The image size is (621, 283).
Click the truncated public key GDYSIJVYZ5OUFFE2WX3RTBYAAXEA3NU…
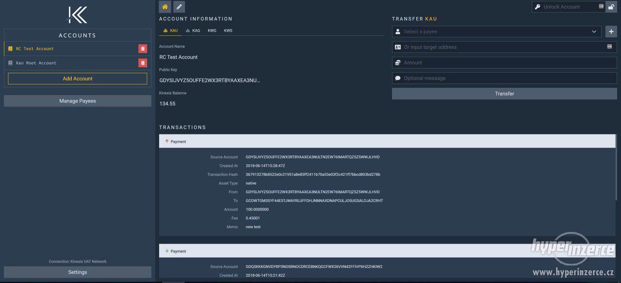pyautogui.click(x=210, y=80)
